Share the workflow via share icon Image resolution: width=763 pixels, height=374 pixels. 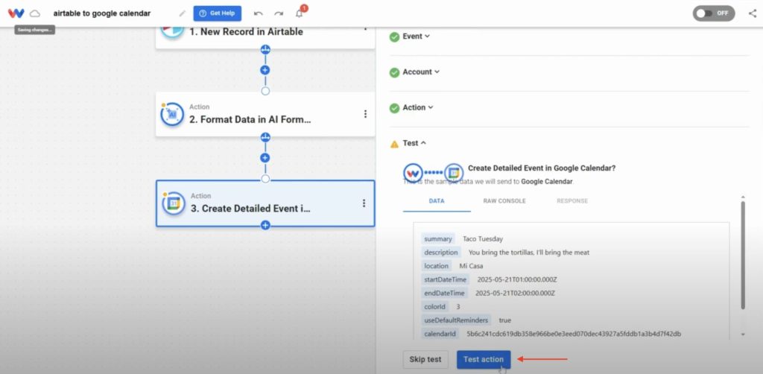[753, 13]
